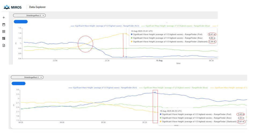
Task: Click the export file icon in the sidebar
Action: (4, 45)
